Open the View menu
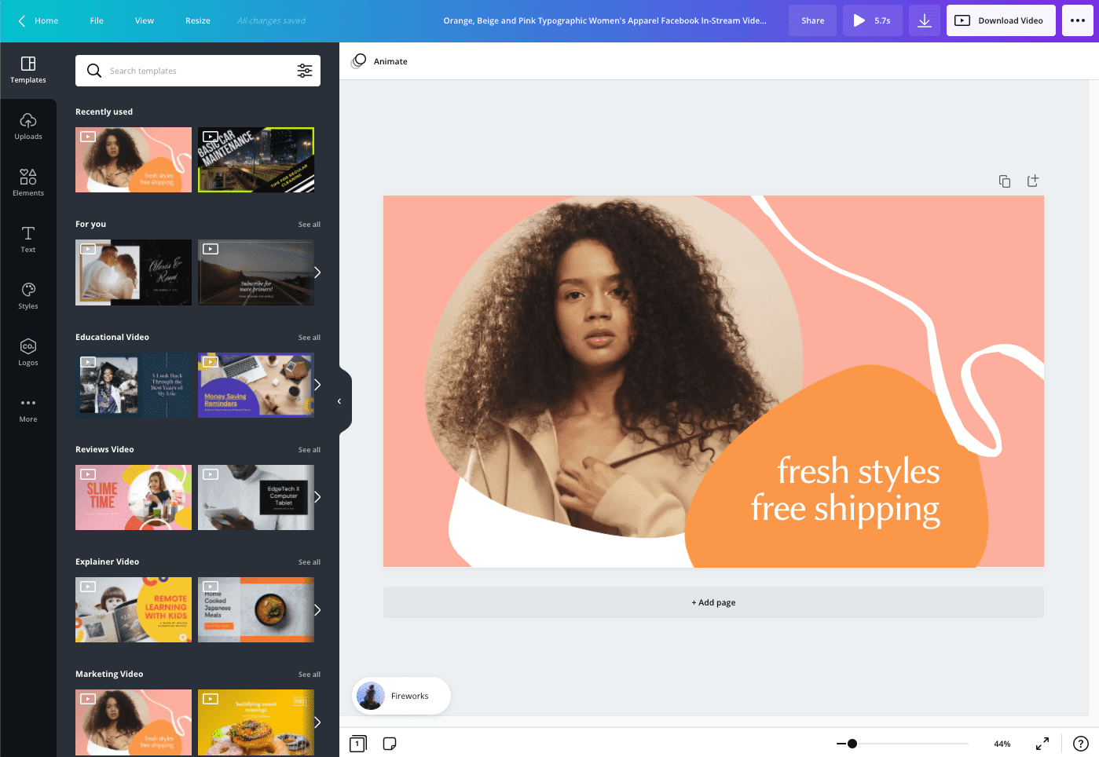The height and width of the screenshot is (757, 1099). (144, 20)
